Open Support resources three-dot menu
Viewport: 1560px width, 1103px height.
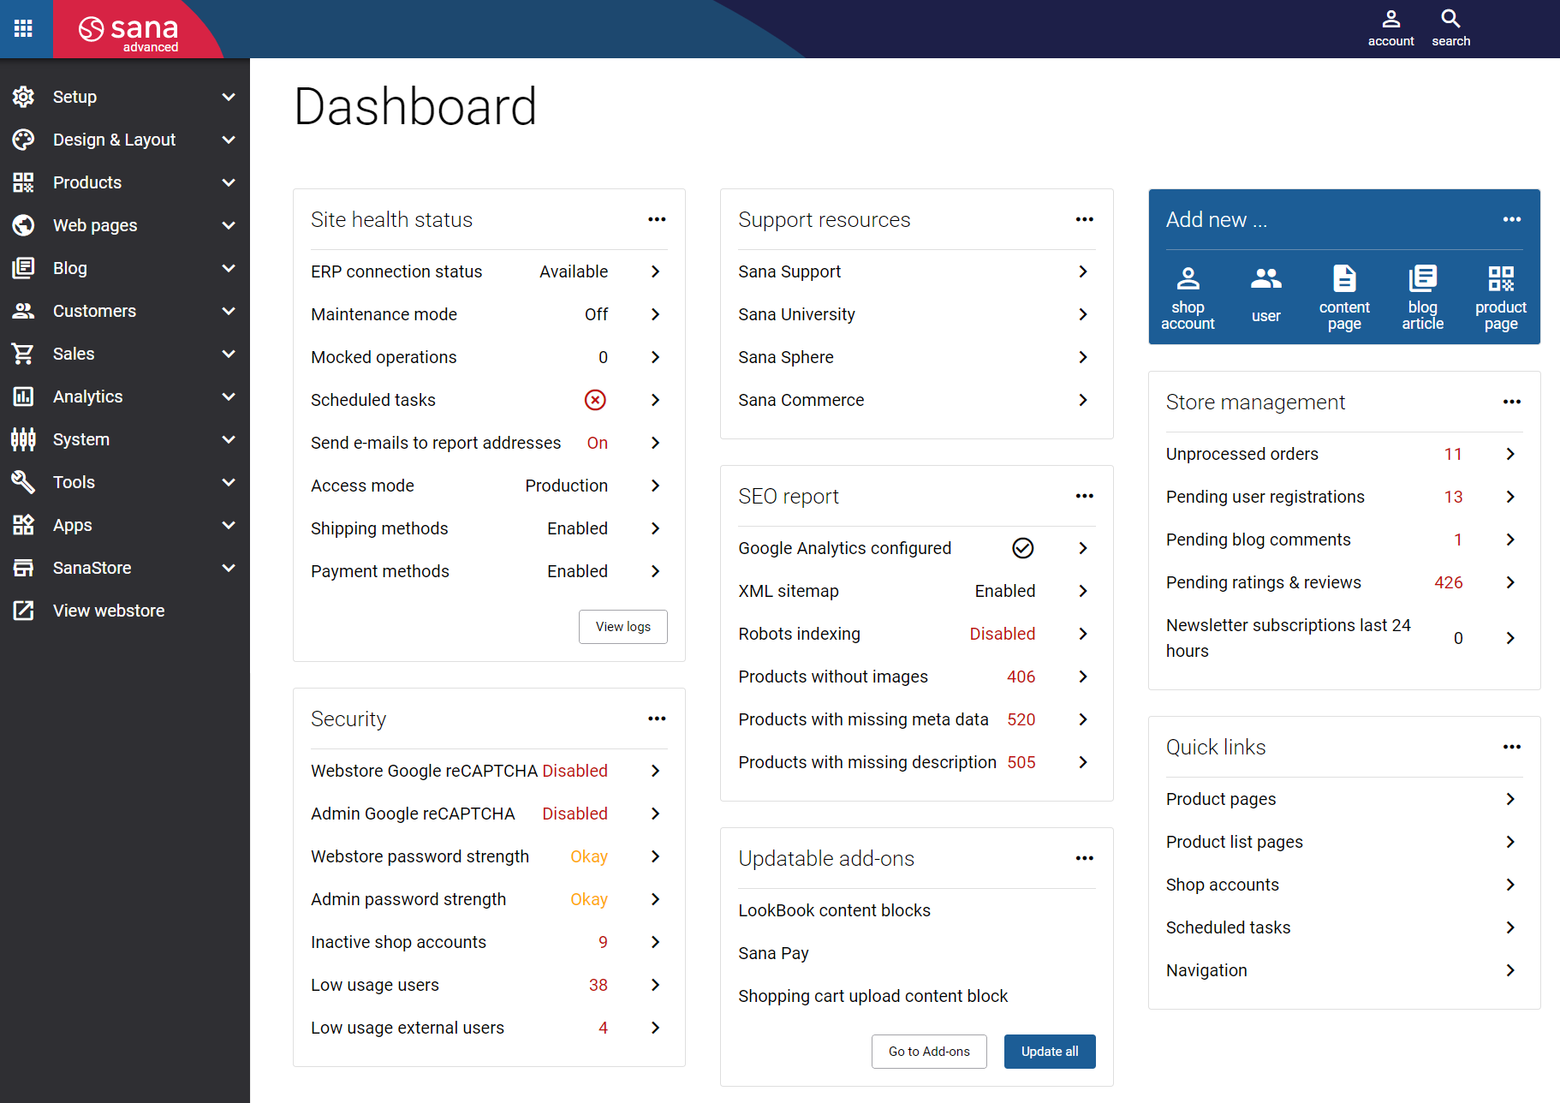point(1085,219)
